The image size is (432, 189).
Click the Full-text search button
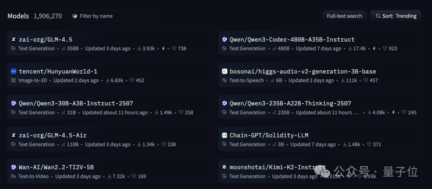click(344, 16)
